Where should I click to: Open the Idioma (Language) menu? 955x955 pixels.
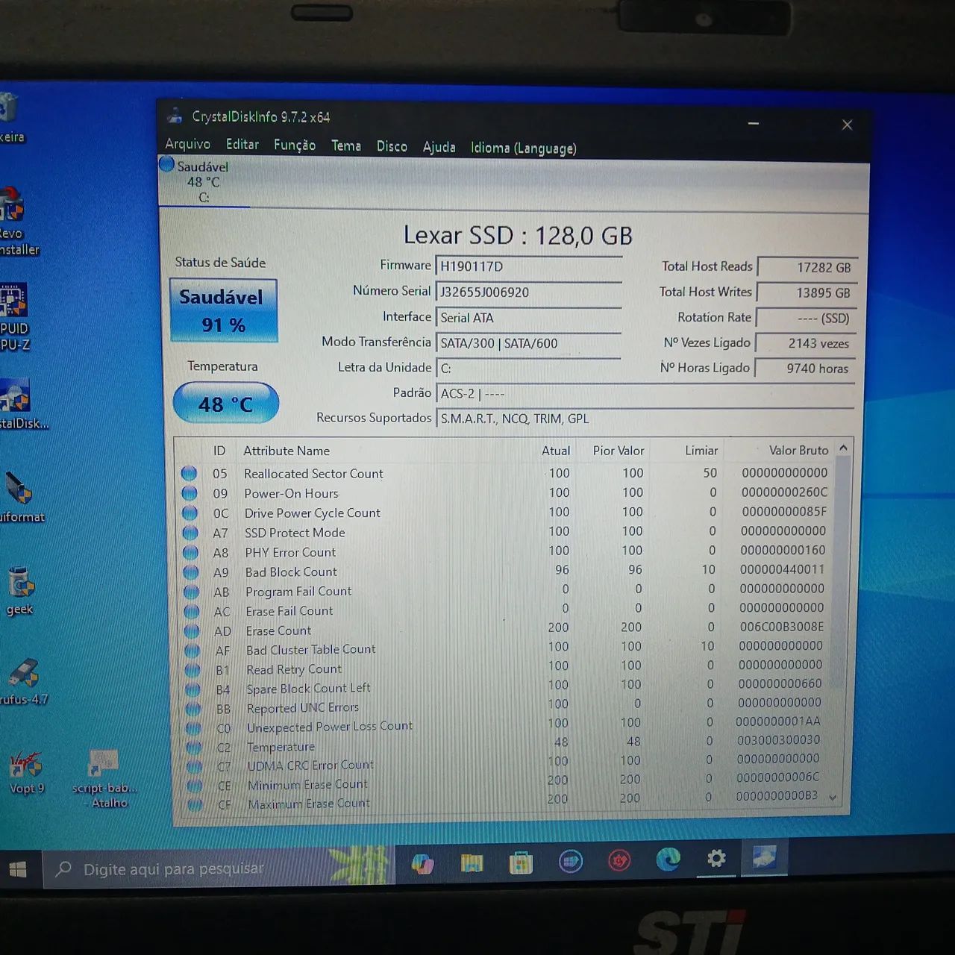tap(523, 148)
